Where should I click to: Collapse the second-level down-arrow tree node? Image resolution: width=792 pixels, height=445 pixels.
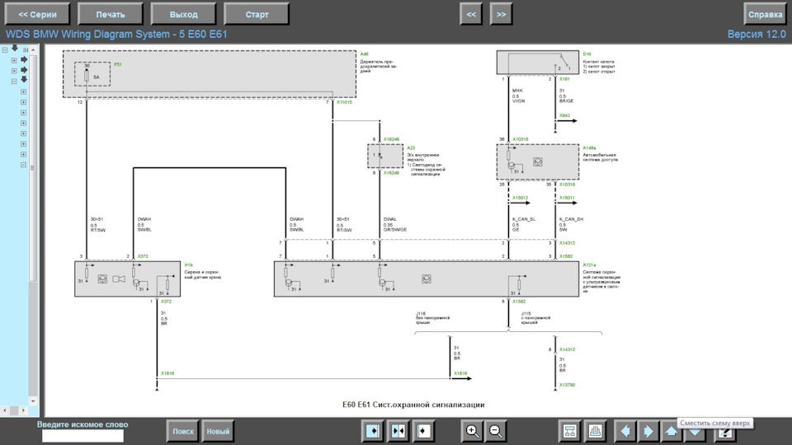click(14, 82)
